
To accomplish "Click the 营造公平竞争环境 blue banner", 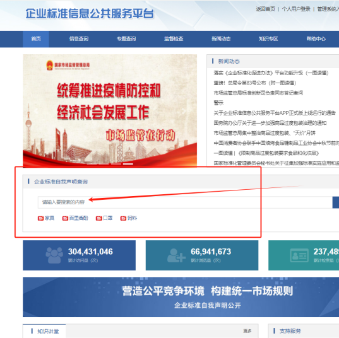I will pyautogui.click(x=181, y=297).
